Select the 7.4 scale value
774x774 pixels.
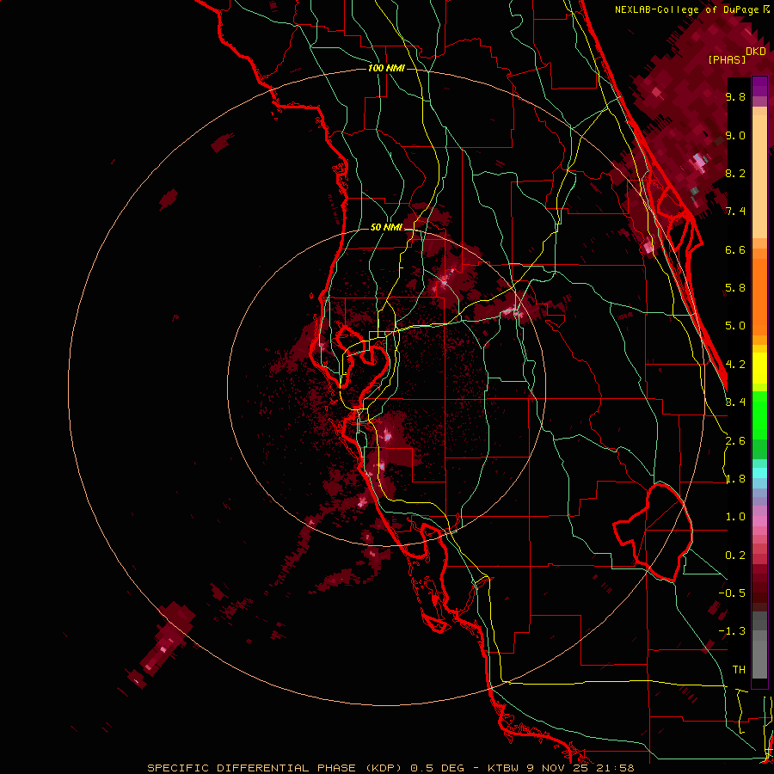click(x=735, y=212)
